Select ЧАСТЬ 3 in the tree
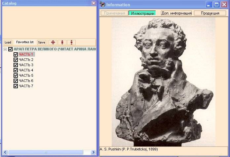Image resolution: width=230 pixels, height=157 pixels. (26, 65)
